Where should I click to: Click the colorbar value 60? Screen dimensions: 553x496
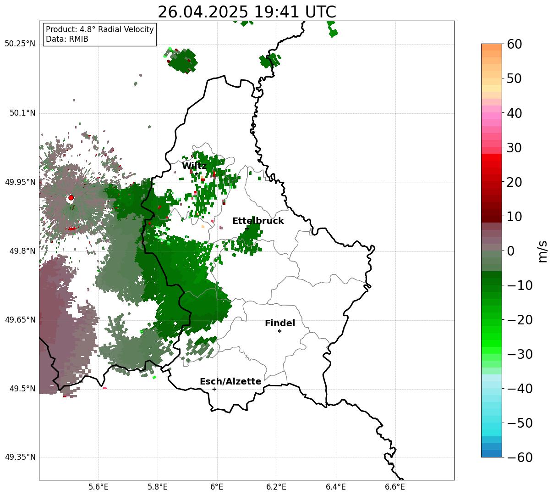click(x=513, y=44)
